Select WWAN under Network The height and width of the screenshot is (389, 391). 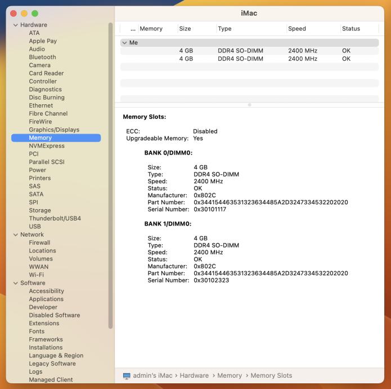[x=39, y=267]
